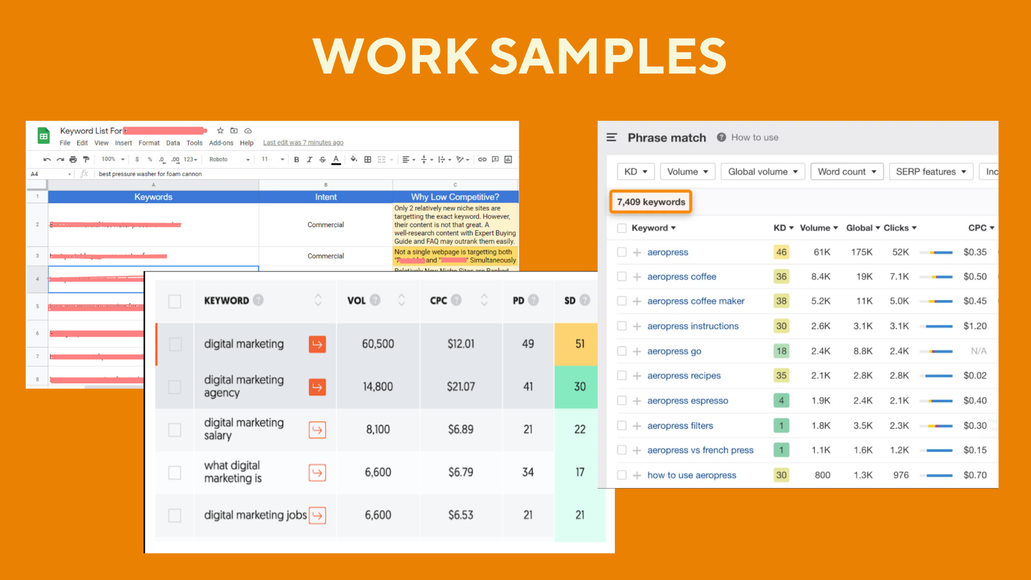The image size is (1031, 580).
Task: Open the Format menu
Action: click(x=149, y=143)
